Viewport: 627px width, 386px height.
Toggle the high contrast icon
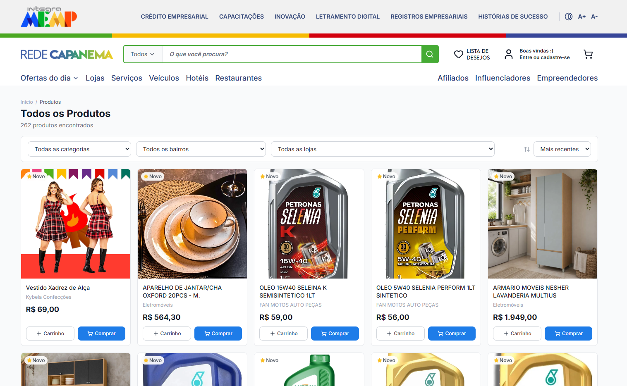[x=569, y=17]
